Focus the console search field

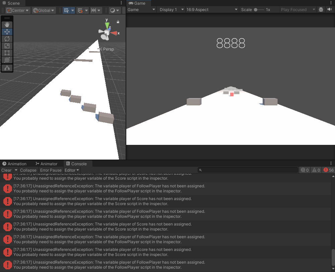point(248,170)
